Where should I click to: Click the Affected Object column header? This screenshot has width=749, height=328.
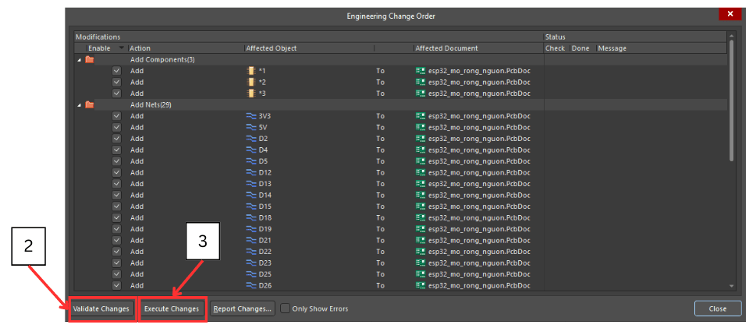272,48
